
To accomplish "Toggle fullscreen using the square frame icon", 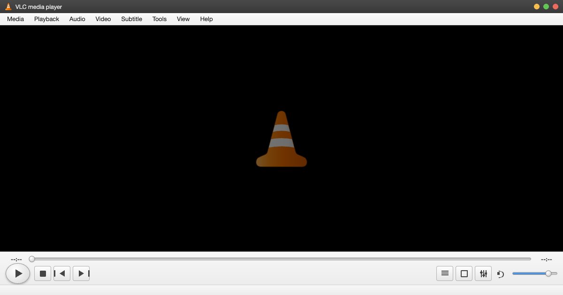I will [464, 273].
